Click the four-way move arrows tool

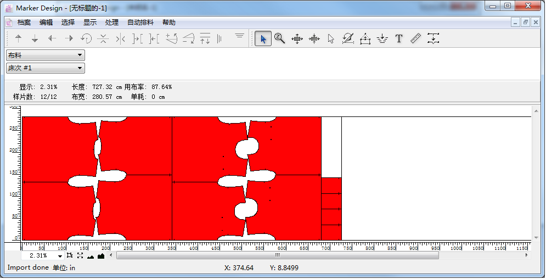coord(297,39)
